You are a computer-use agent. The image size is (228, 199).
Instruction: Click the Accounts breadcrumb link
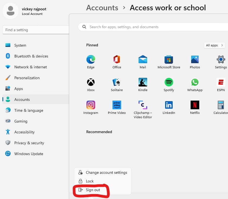point(102,8)
